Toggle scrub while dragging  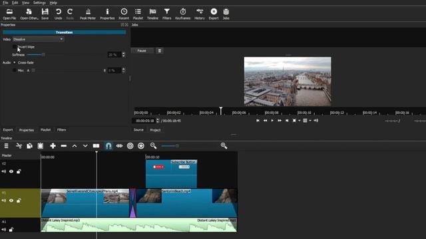tap(119, 146)
